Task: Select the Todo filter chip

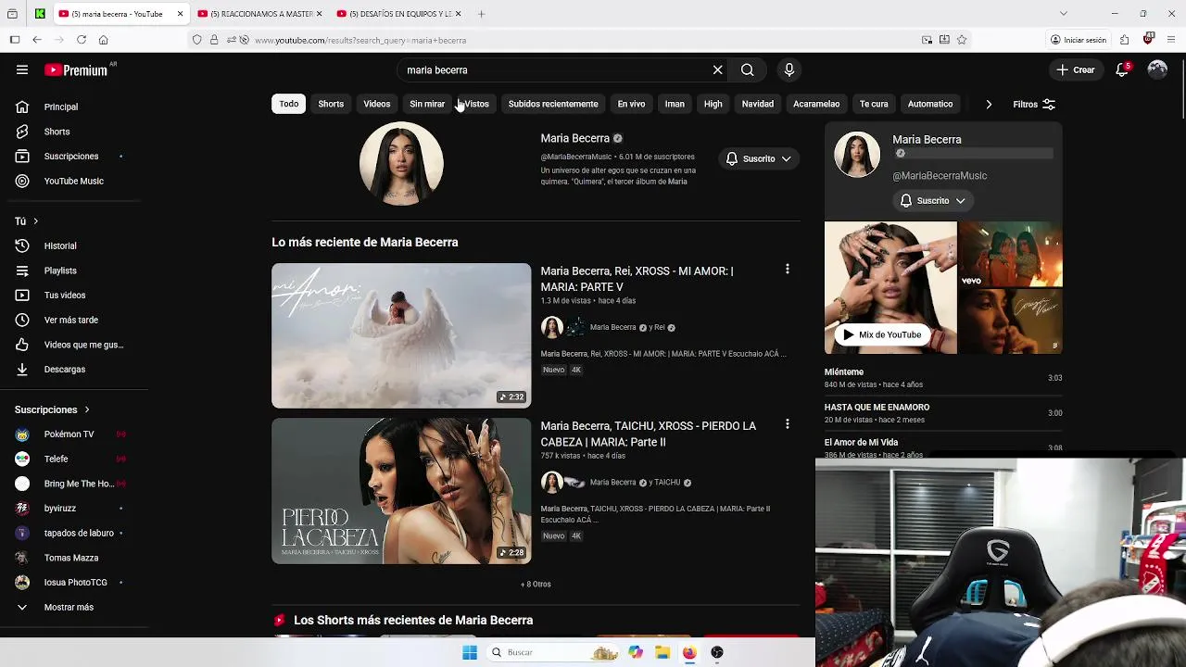Action: coord(289,104)
